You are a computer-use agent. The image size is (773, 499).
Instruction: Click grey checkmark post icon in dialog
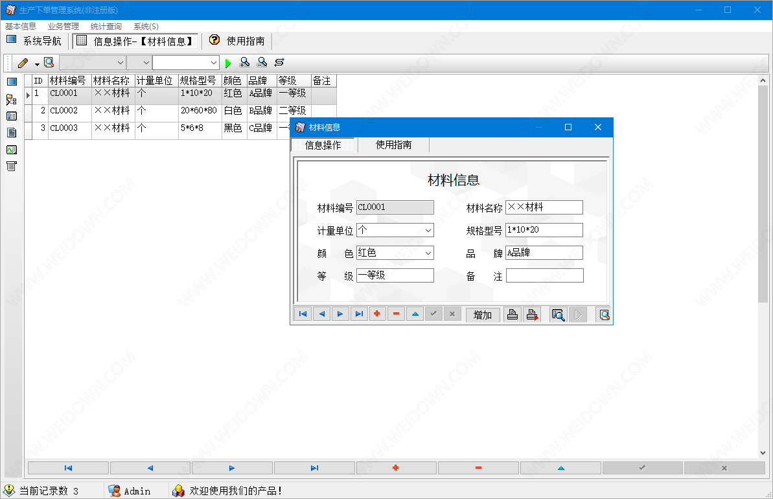pyautogui.click(x=433, y=314)
